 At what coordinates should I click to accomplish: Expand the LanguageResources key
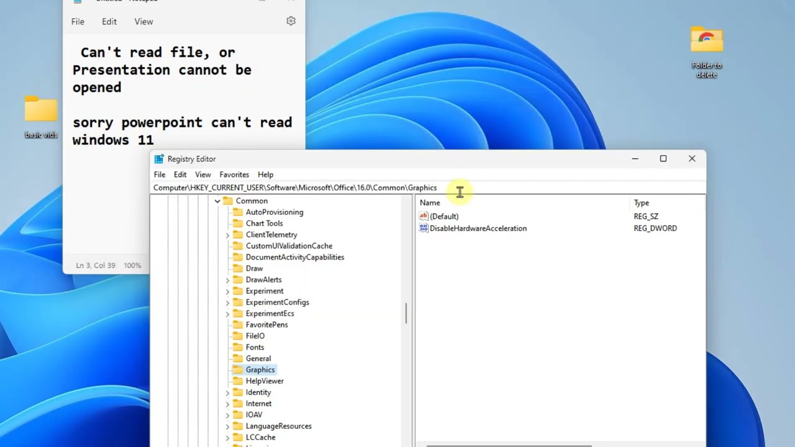pos(227,427)
